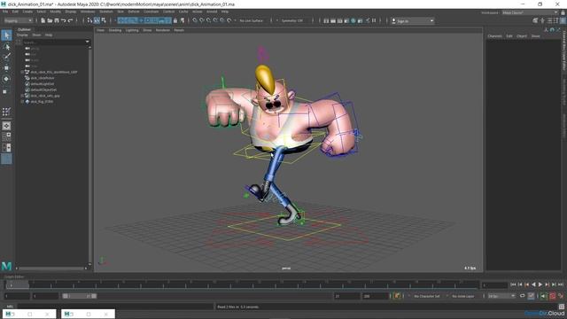
Task: Select by object type mode icon
Action: (97, 20)
